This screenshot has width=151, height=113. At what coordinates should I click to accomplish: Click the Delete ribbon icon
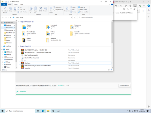coord(40,9)
